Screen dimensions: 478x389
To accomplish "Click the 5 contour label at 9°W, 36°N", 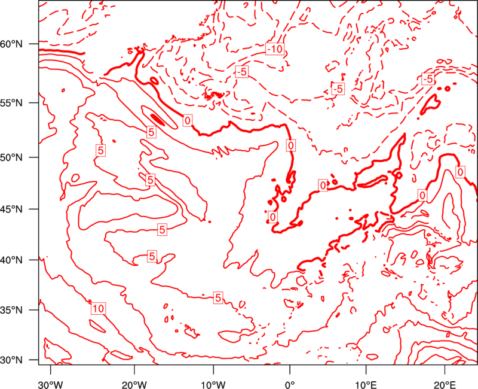I will coord(217,297).
